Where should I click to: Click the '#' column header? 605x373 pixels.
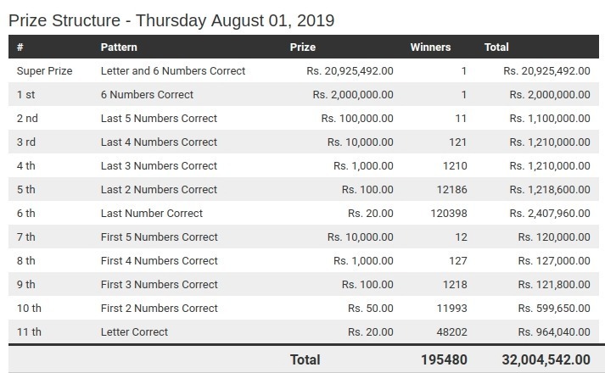pos(20,47)
